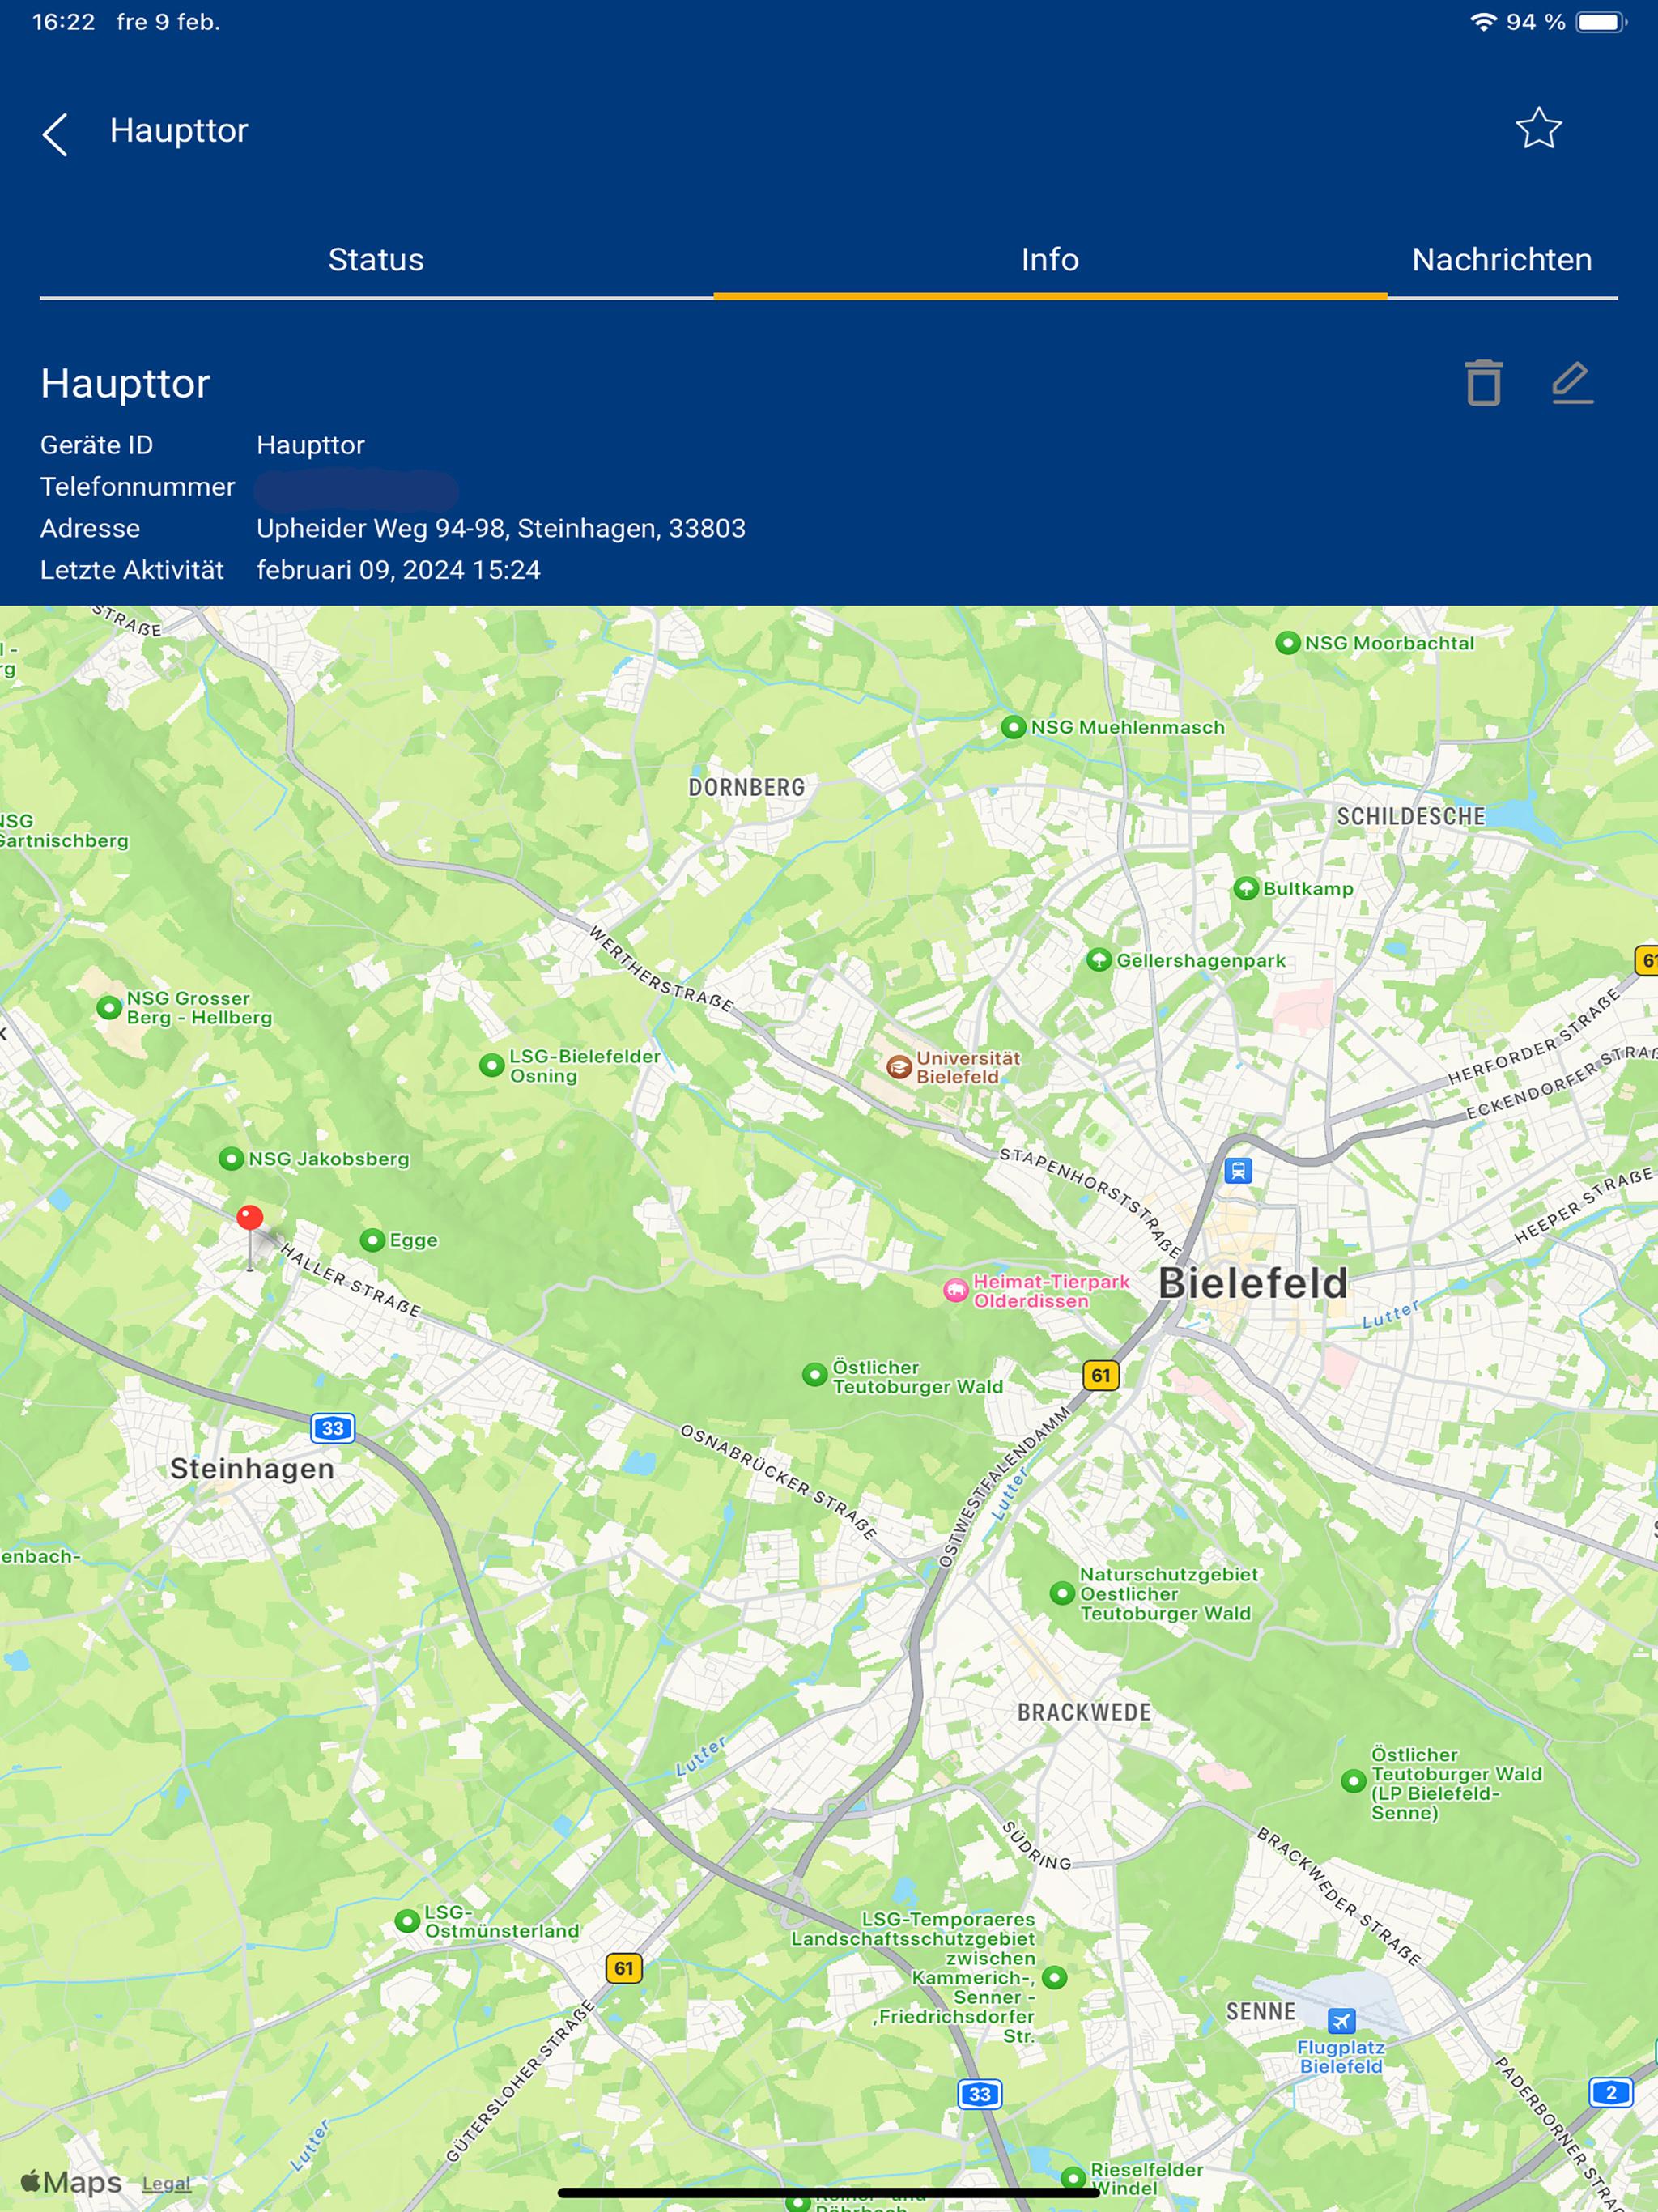Open the Legal link on the map
This screenshot has width=1658, height=2212.
[x=166, y=2184]
